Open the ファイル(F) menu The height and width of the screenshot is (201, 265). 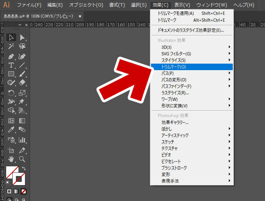pos(29,5)
